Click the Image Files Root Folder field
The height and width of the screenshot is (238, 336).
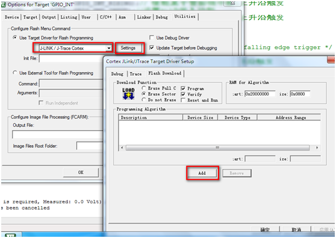(x=90, y=146)
